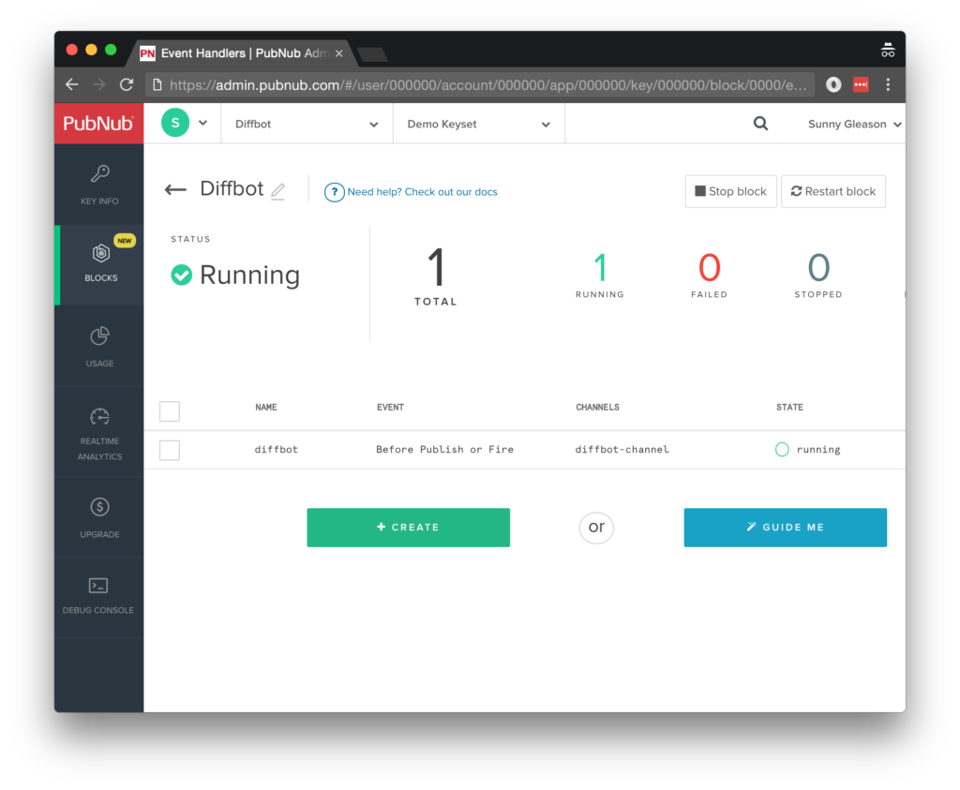Open the green S account dropdown
This screenshot has height=790, width=960.
click(184, 123)
